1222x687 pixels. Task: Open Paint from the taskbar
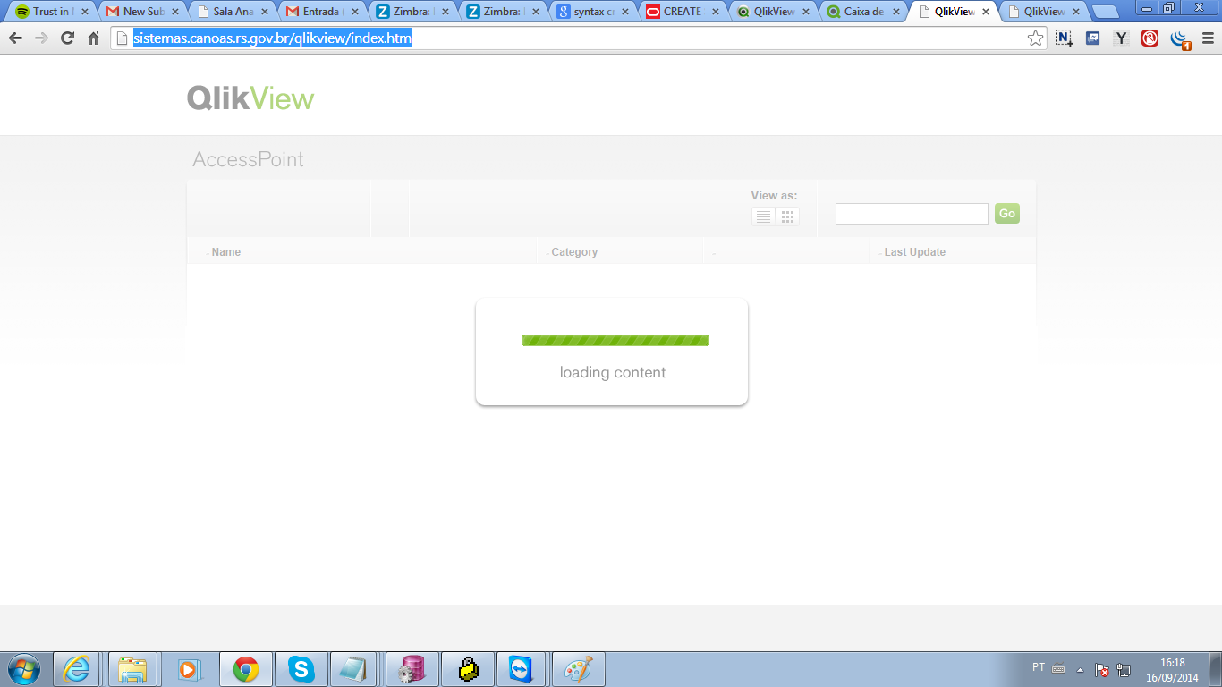pos(579,669)
